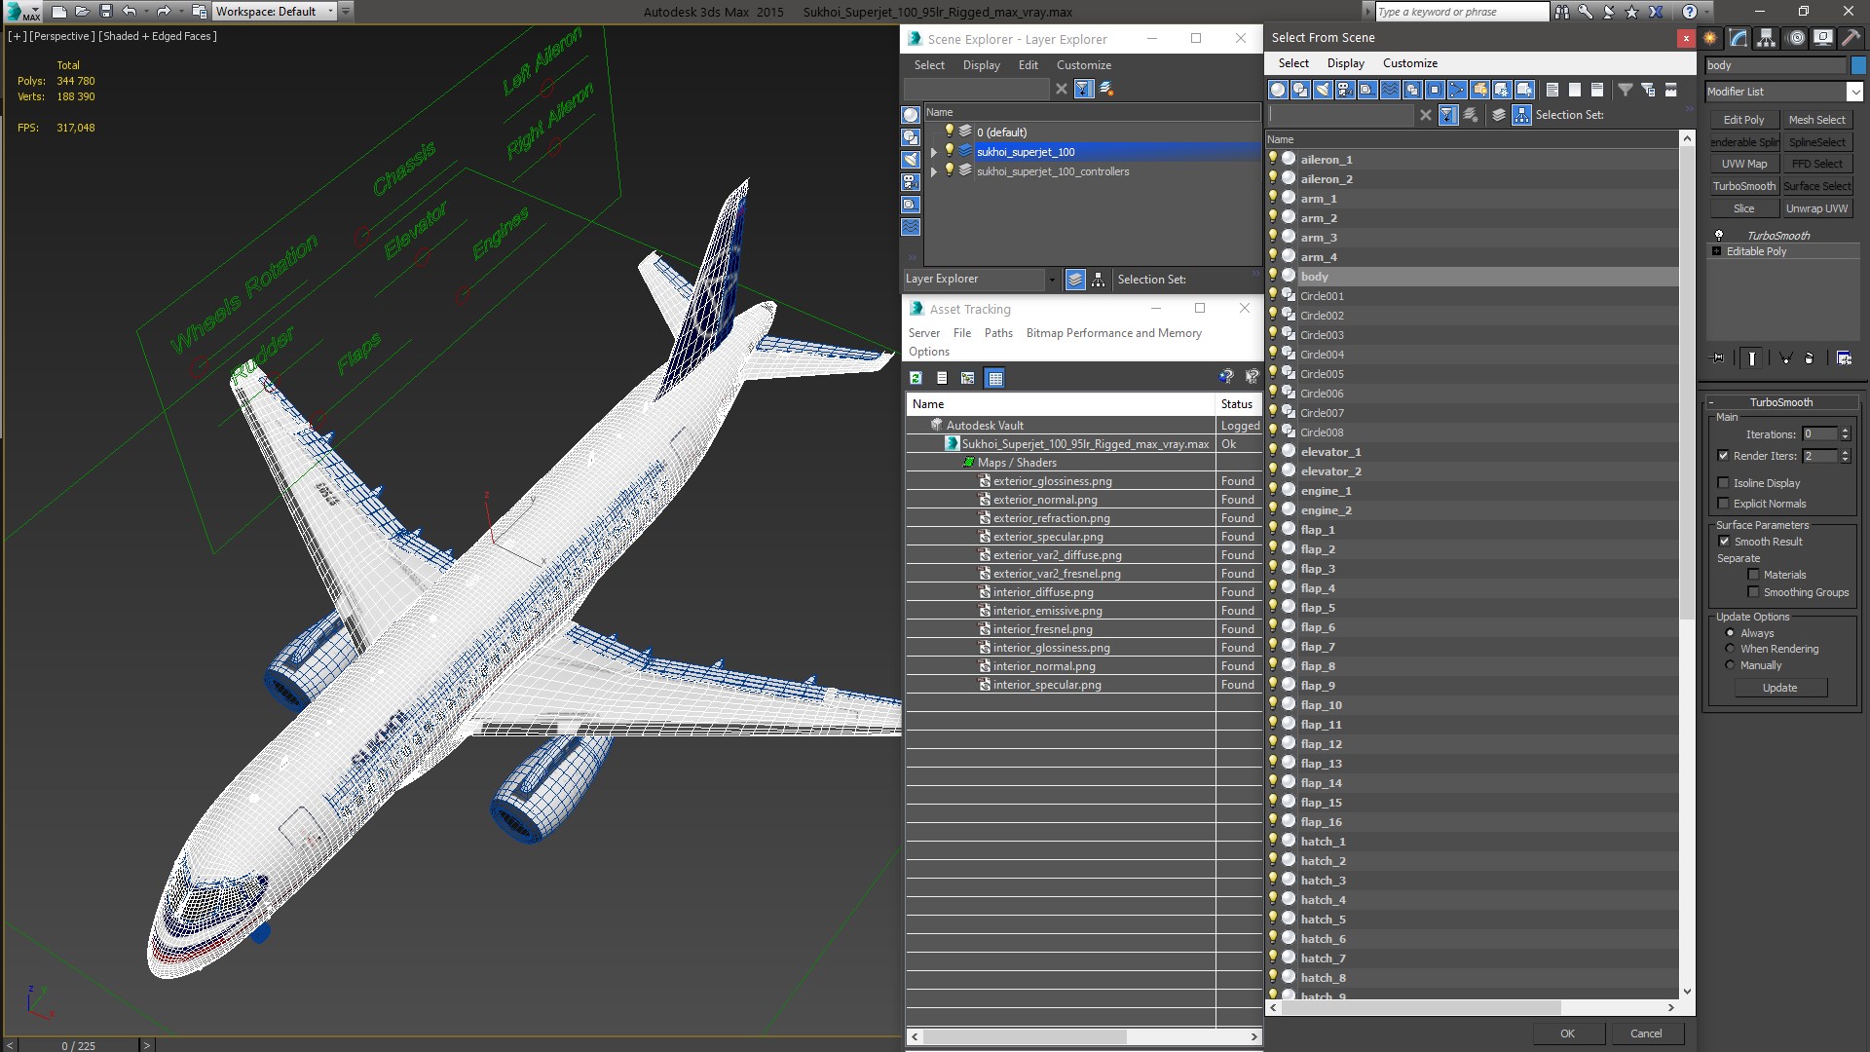The width and height of the screenshot is (1870, 1052).
Task: Click the UVW Map modifier button
Action: click(x=1743, y=164)
